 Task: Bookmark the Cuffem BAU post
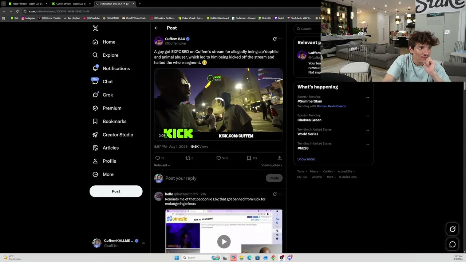249,158
